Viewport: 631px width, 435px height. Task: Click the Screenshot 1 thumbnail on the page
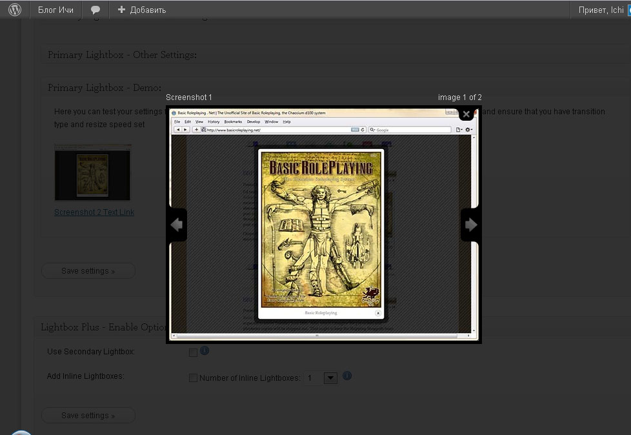coord(92,172)
